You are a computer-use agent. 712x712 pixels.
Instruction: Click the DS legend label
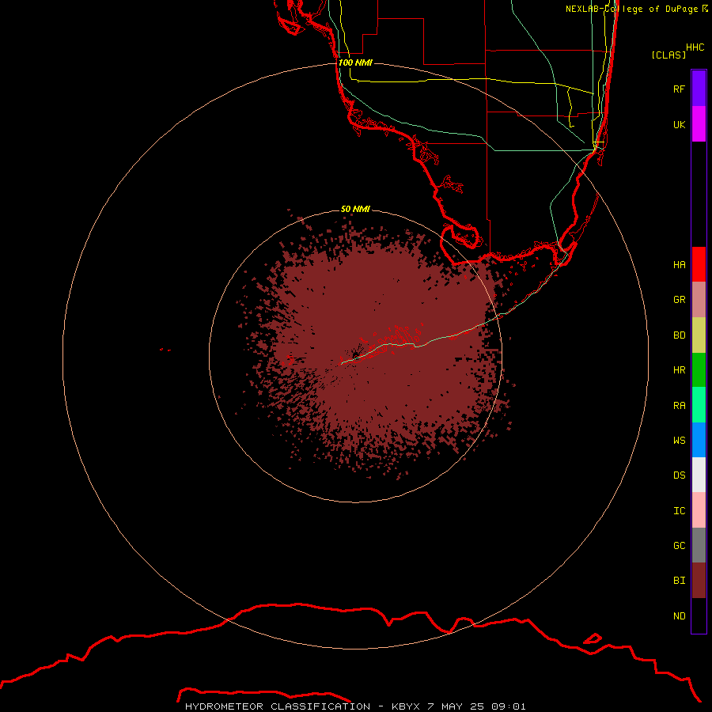coord(679,475)
